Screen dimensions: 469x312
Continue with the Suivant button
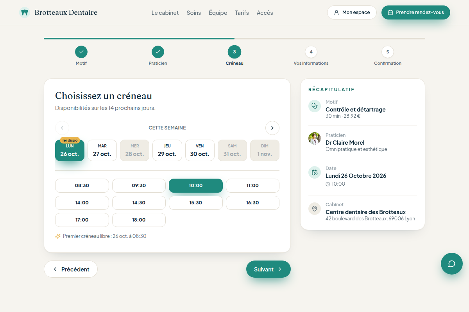point(269,269)
